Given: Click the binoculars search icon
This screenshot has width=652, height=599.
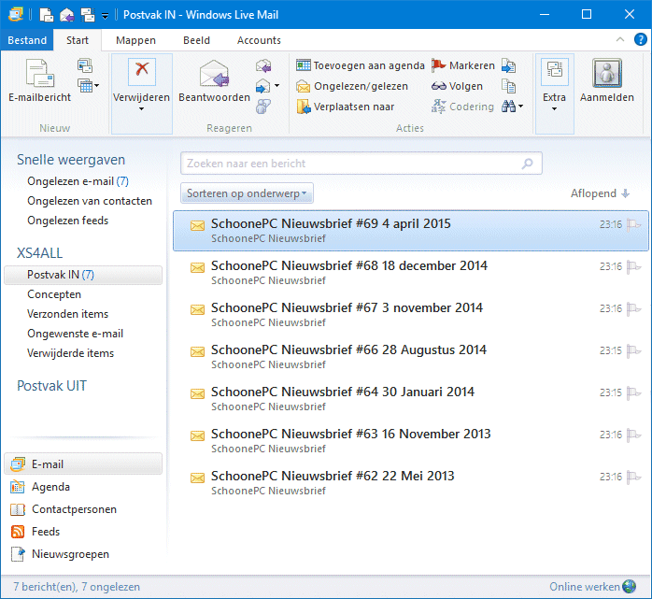Looking at the screenshot, I should (508, 107).
